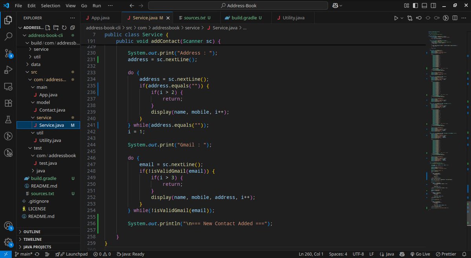Open notifications bell in status bar
This screenshot has height=258, width=471.
(464, 254)
